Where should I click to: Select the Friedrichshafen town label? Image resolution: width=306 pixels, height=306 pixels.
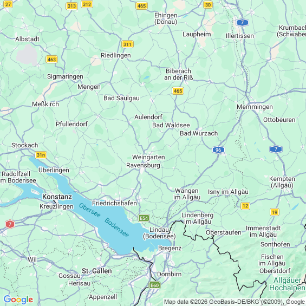[x=115, y=203]
